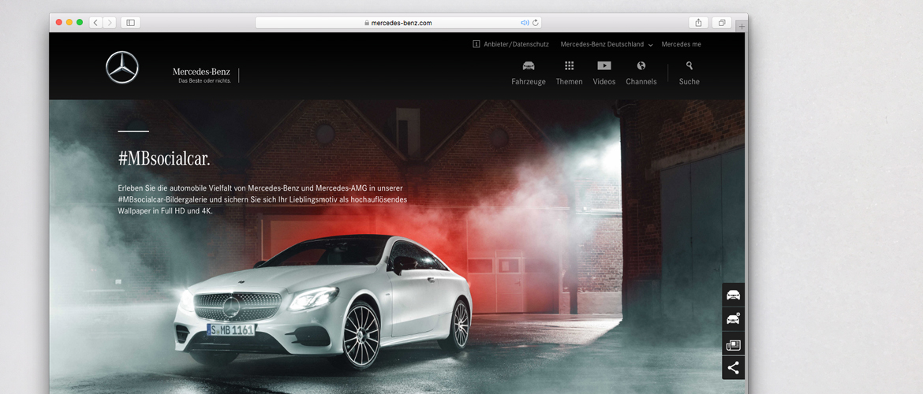Click the Safari forward arrow button
This screenshot has height=394, width=923.
pos(110,22)
